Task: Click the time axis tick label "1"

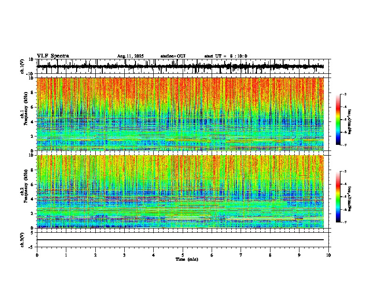Action: coord(66,255)
